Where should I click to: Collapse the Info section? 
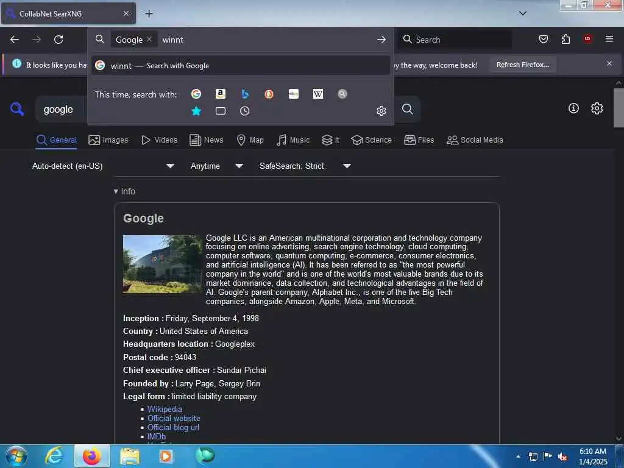124,191
